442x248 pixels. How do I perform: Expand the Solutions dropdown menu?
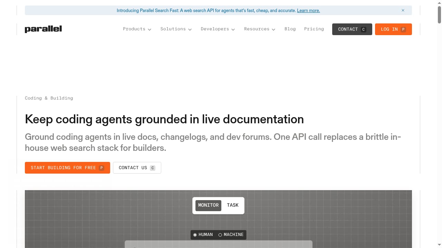(176, 29)
